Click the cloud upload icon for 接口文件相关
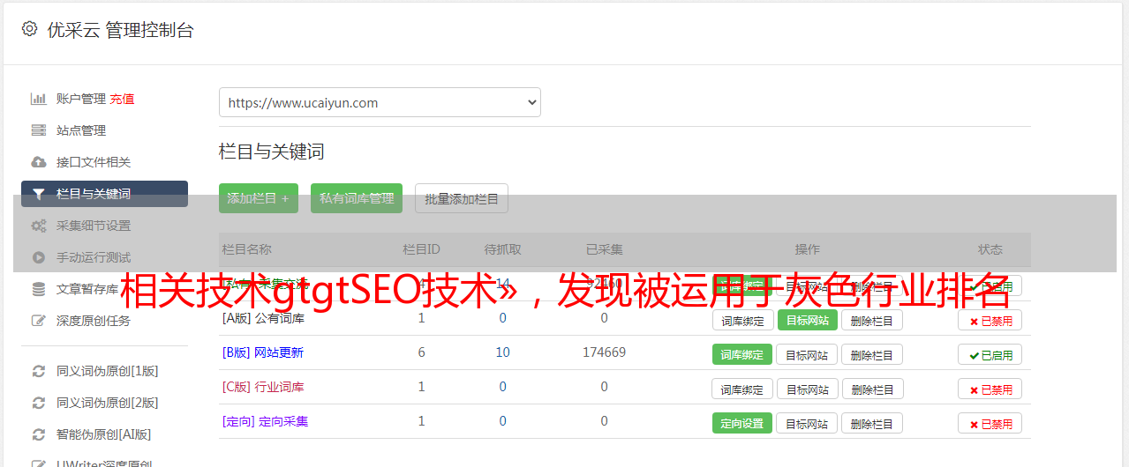The height and width of the screenshot is (467, 1129). point(39,162)
